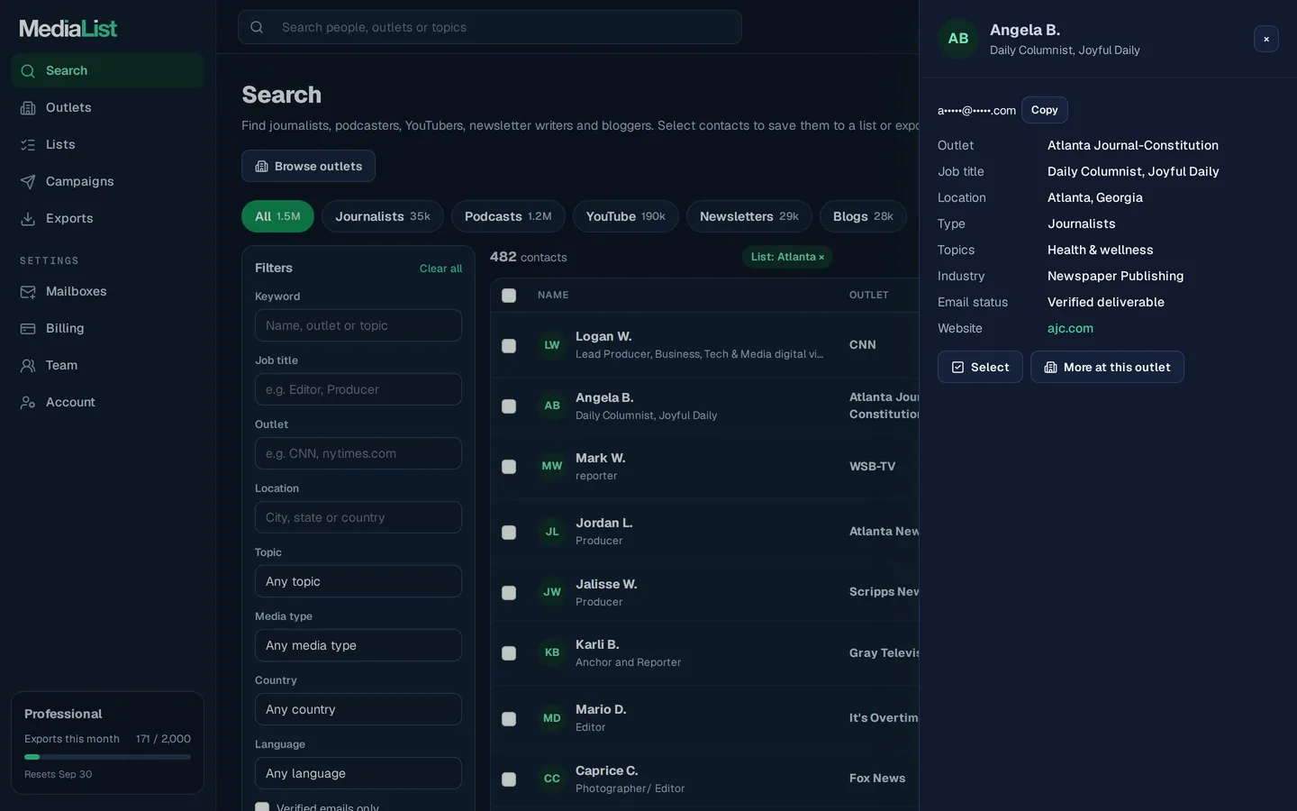The width and height of the screenshot is (1297, 811).
Task: Check the box for Angela B. row
Action: (509, 406)
